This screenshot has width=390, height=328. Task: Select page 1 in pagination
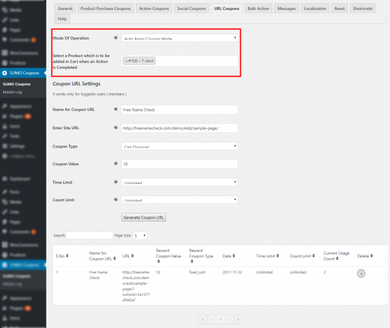pyautogui.click(x=220, y=319)
